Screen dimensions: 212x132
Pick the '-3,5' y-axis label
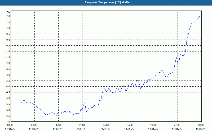[x=8, y=81]
